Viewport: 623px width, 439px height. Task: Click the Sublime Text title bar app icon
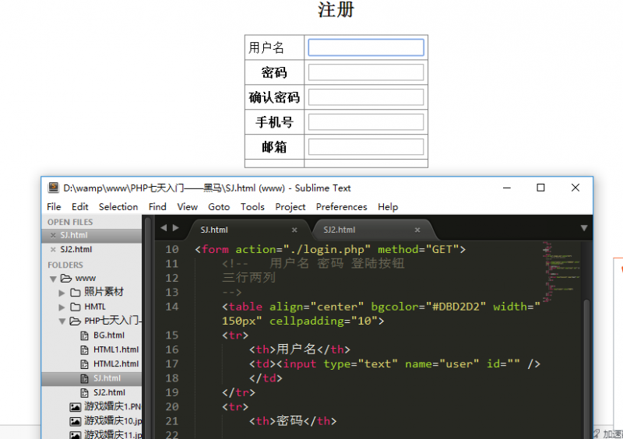(54, 188)
